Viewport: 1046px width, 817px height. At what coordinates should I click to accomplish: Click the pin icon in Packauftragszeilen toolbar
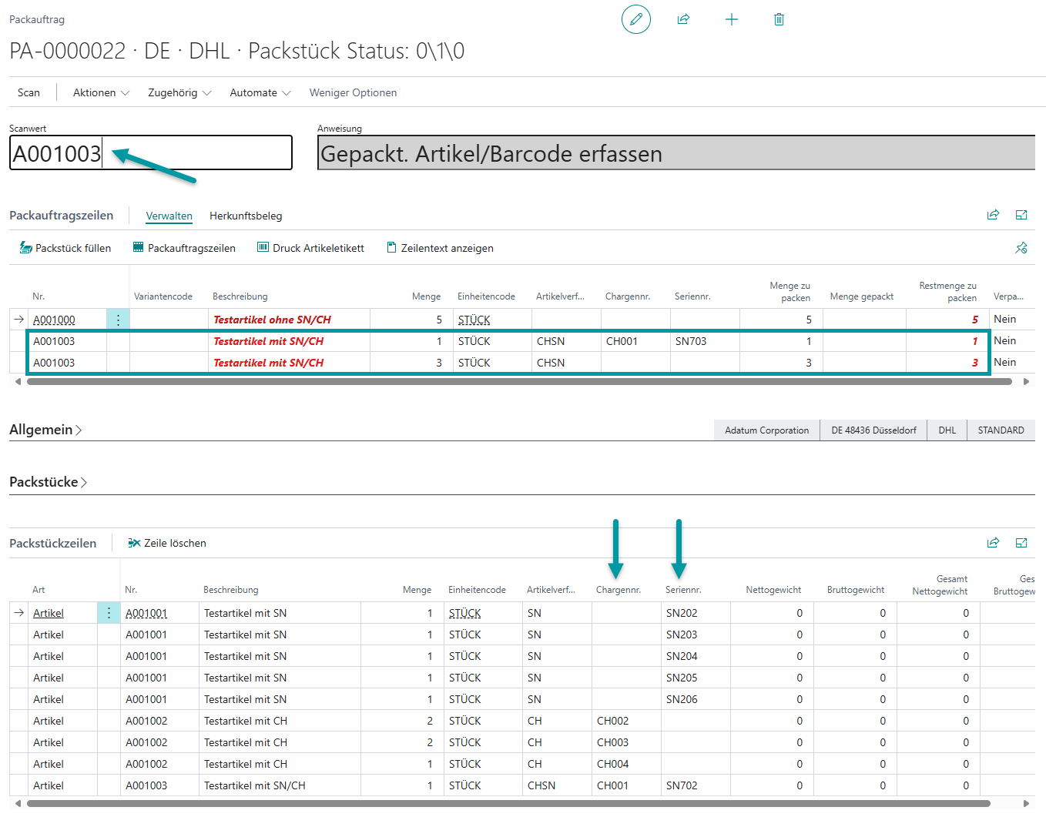point(1021,248)
